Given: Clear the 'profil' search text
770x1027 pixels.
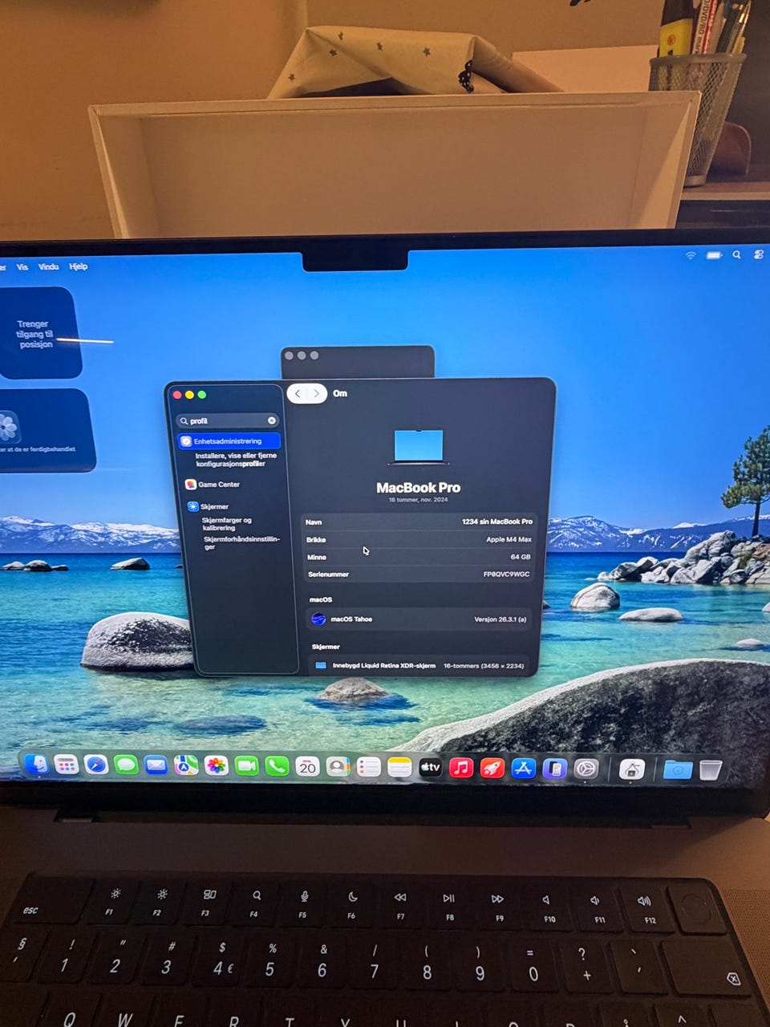Looking at the screenshot, I should pyautogui.click(x=272, y=420).
